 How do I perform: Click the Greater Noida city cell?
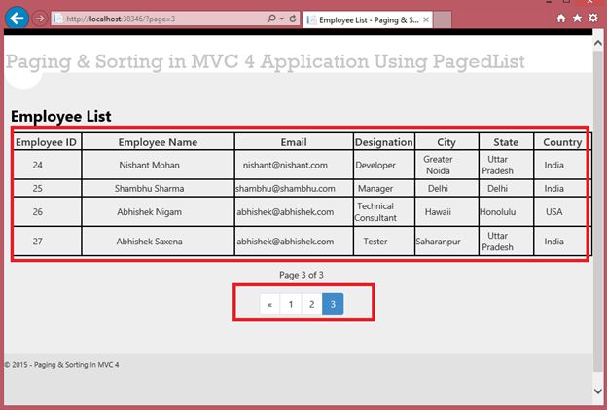tap(438, 166)
